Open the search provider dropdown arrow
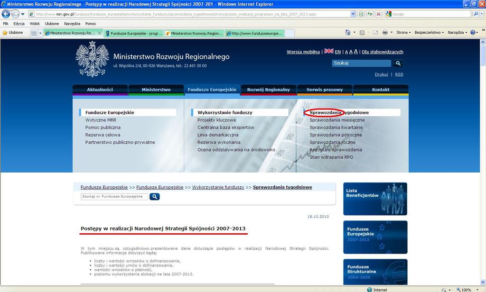This screenshot has height=292, width=486. pos(482,14)
